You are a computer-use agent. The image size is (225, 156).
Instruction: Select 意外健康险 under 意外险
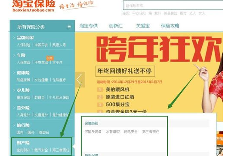pos(60,115)
